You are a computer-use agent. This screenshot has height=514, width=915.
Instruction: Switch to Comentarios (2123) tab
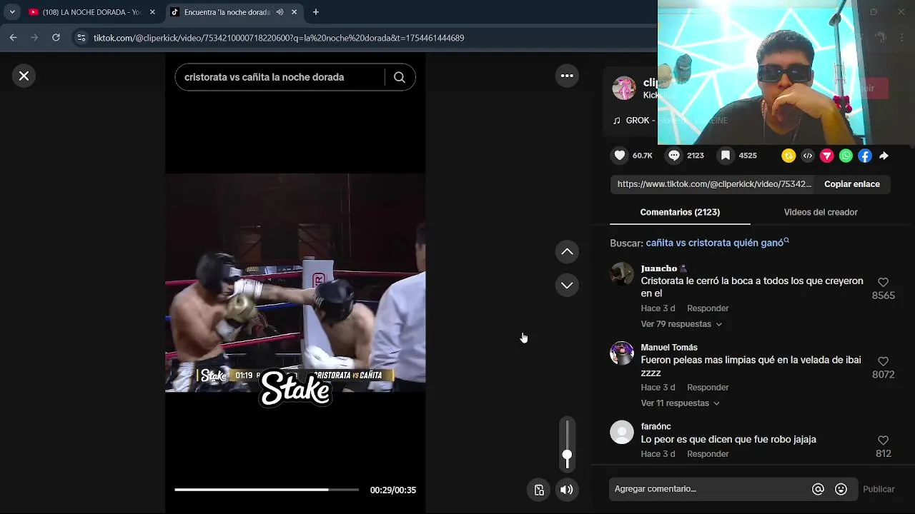tap(680, 212)
